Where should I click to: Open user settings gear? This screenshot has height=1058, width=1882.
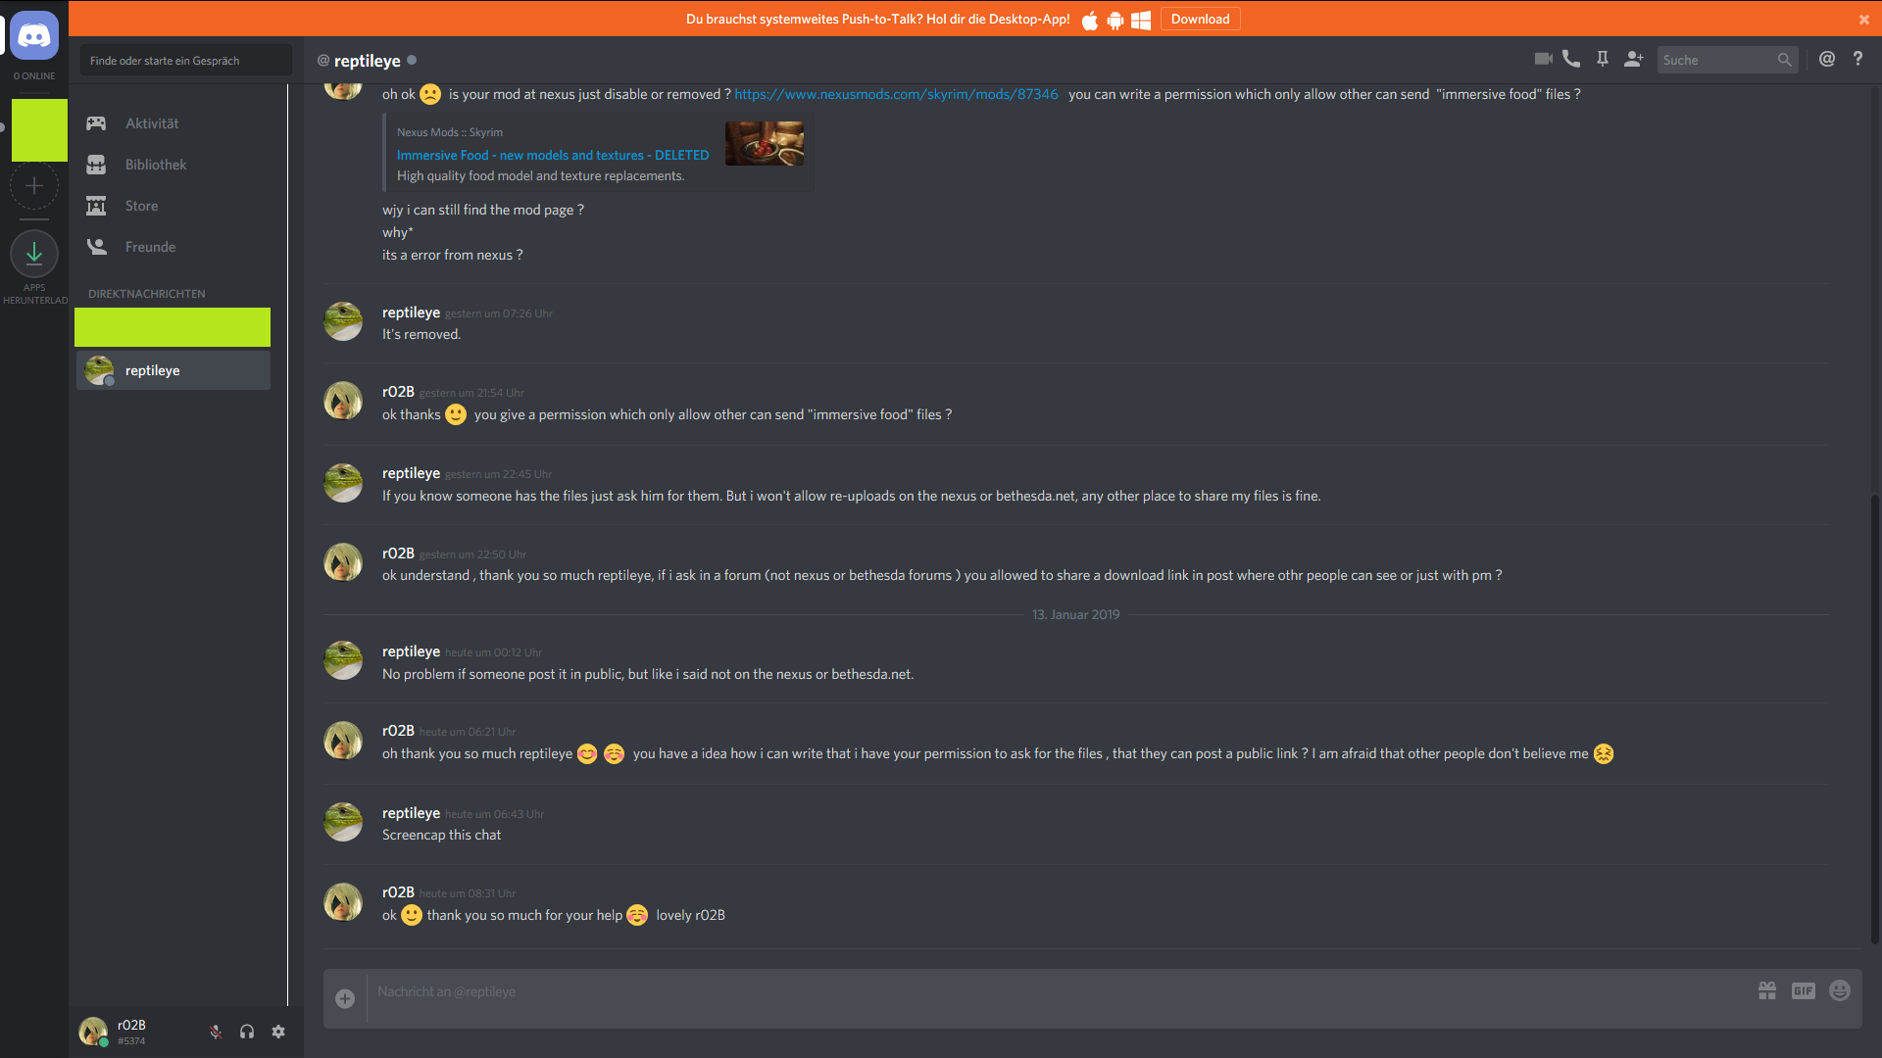tap(278, 1032)
